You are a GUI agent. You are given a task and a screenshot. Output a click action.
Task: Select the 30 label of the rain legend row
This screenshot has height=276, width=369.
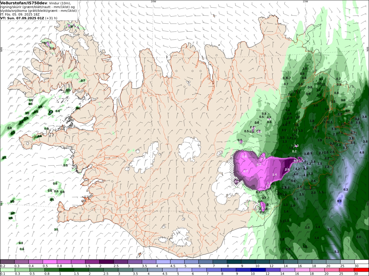pos(356,274)
